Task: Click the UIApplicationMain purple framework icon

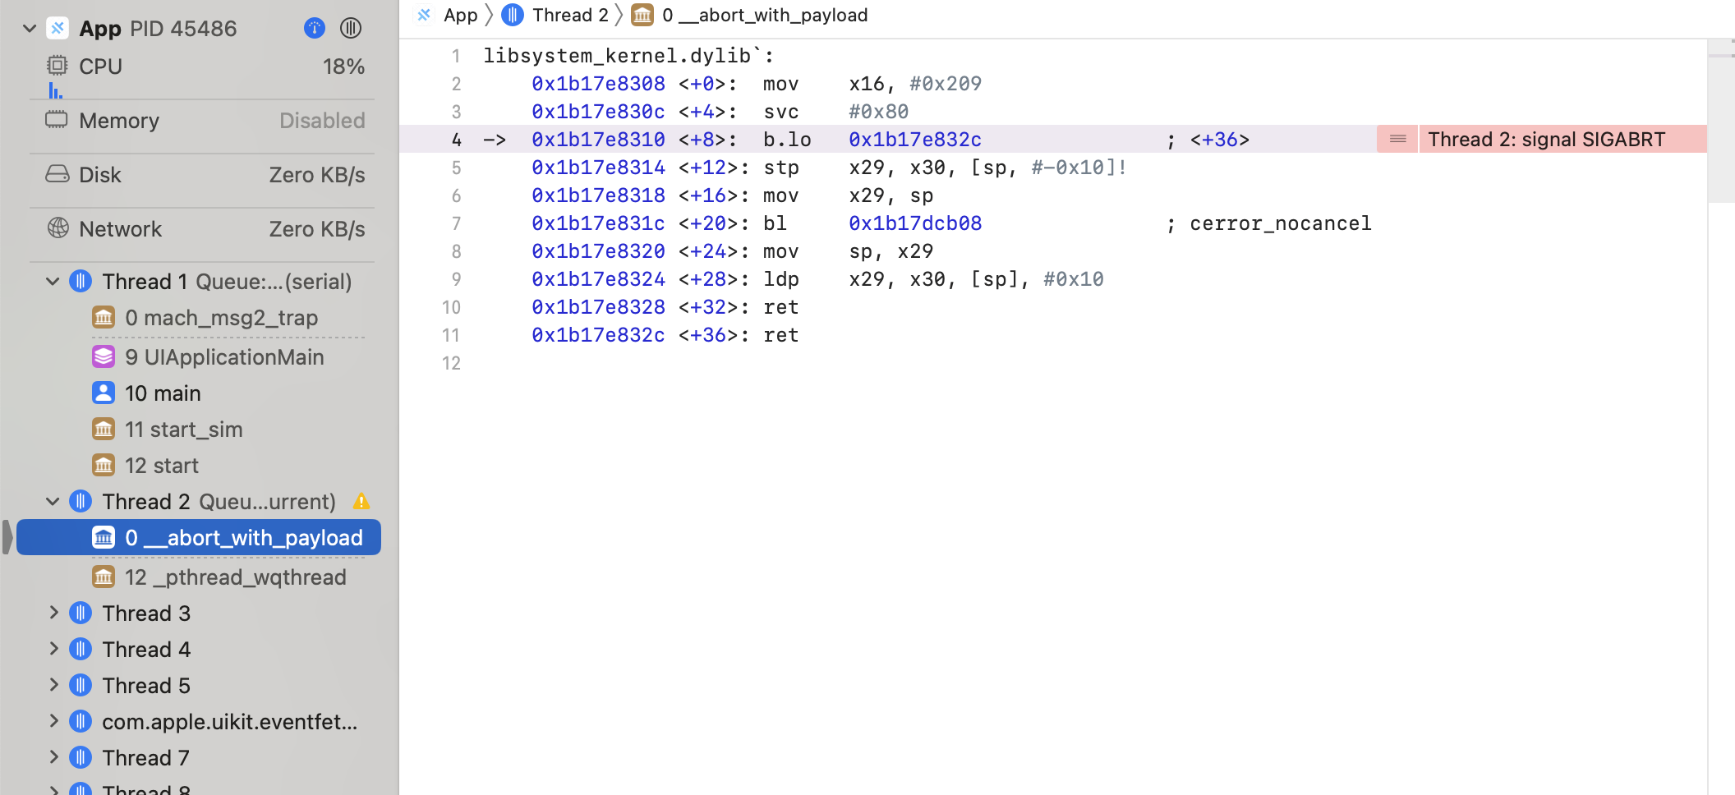Action: [x=104, y=356]
